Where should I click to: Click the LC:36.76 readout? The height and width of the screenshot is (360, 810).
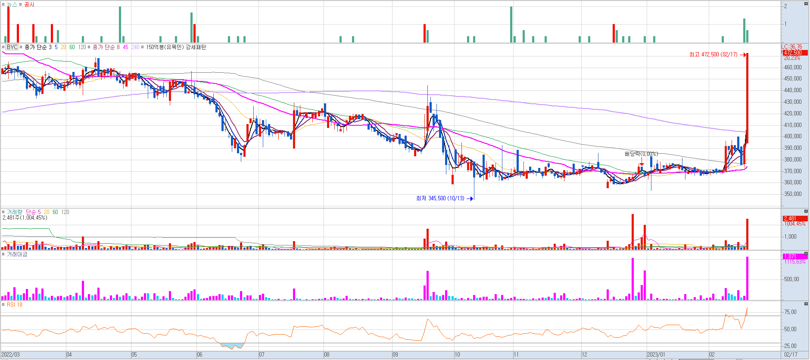coord(792,47)
